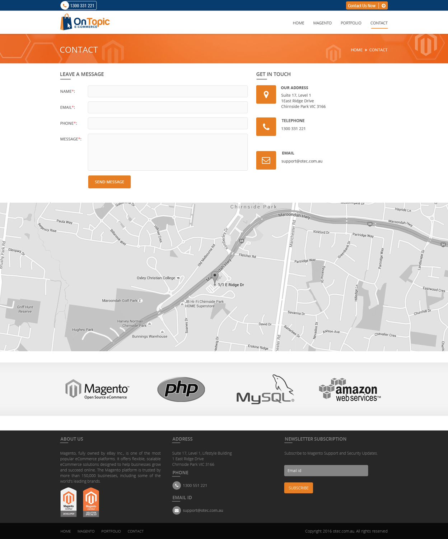The height and width of the screenshot is (539, 448).
Task: Click the phone icon in top bar
Action: (65, 5)
